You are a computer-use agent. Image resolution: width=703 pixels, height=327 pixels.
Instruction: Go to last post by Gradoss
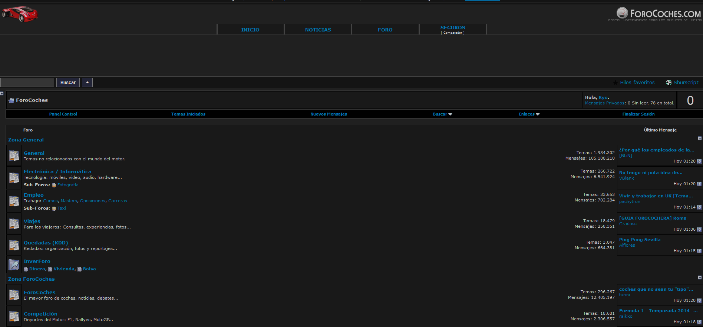click(x=699, y=230)
